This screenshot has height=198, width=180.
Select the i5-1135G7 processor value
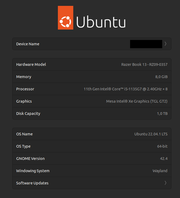pyautogui.click(x=126, y=89)
